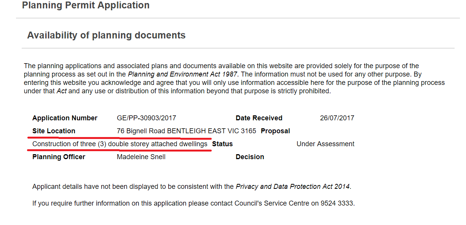Click the Applicant details not displayed sentence
The width and height of the screenshot is (466, 225).
pos(133,187)
